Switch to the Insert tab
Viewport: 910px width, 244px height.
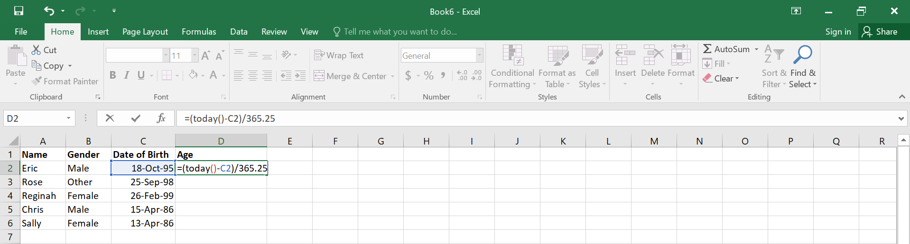click(x=98, y=32)
